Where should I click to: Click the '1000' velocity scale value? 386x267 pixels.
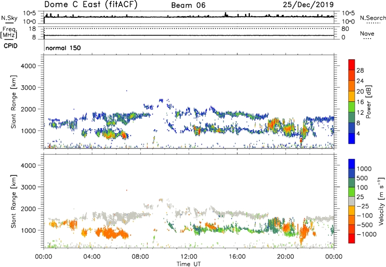pyautogui.click(x=364, y=169)
